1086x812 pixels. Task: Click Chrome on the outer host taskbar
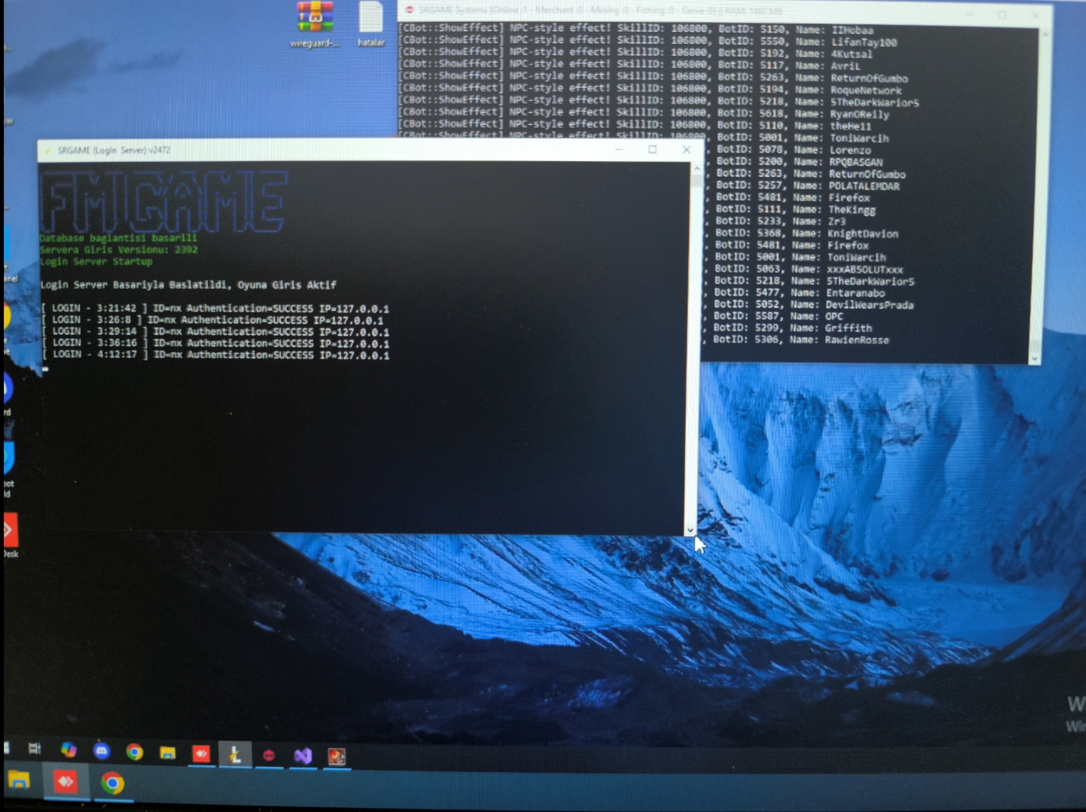pos(113,783)
